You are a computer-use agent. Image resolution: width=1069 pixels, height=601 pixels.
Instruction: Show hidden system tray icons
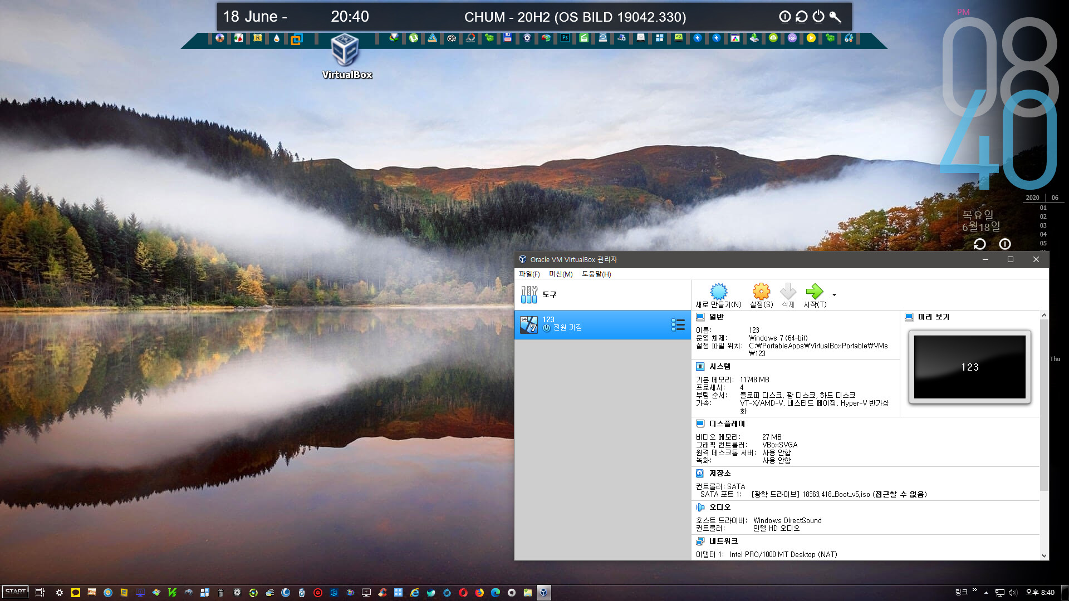986,593
